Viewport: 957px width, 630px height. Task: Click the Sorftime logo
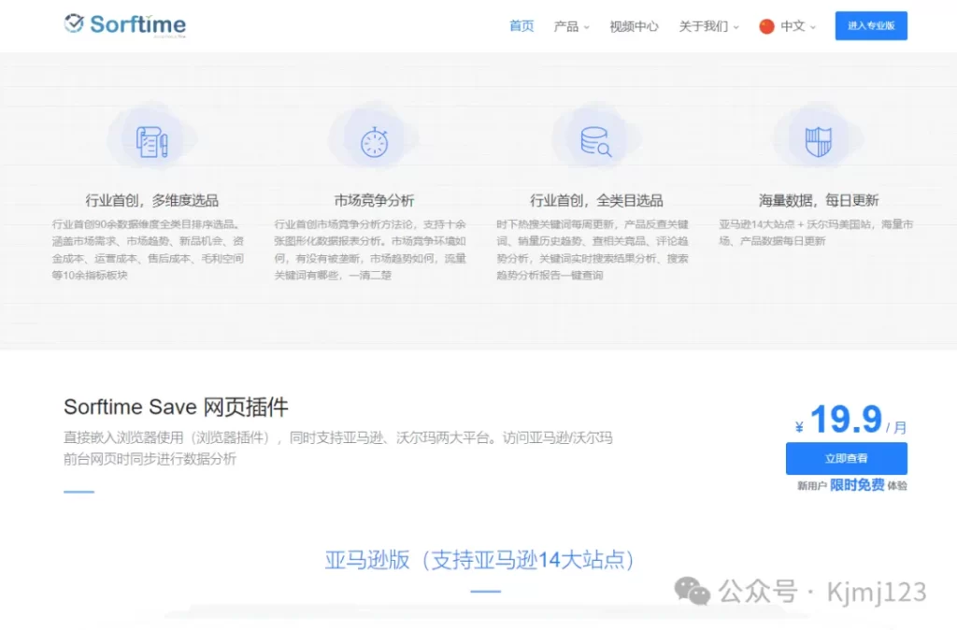125,24
